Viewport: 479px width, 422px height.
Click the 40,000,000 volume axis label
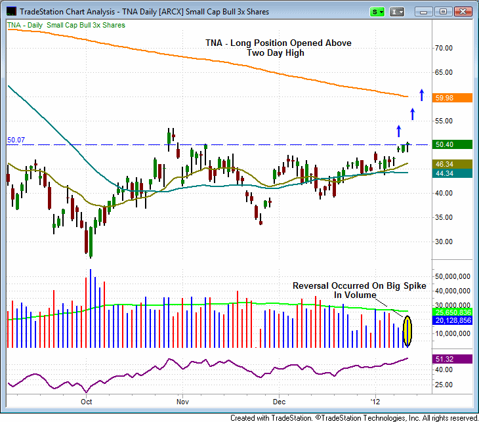(x=453, y=291)
